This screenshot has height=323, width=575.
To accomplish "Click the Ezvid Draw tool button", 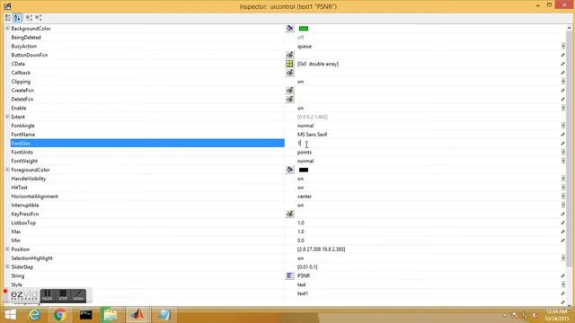I will click(78, 295).
